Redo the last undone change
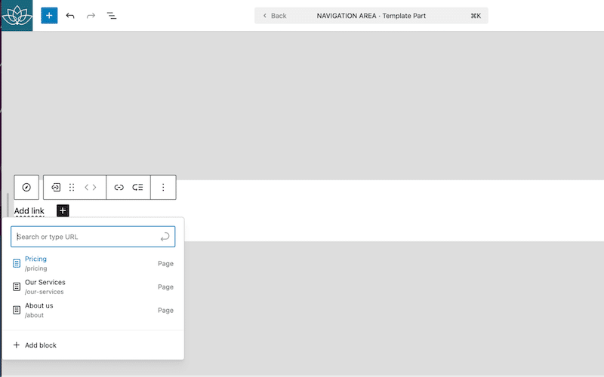This screenshot has width=604, height=377. tap(91, 15)
